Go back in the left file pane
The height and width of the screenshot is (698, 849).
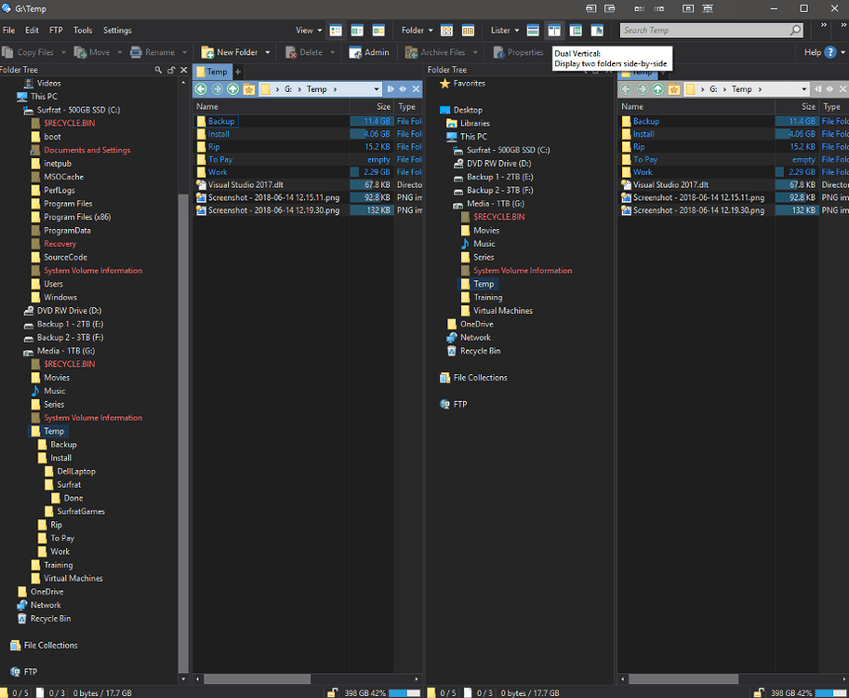[x=200, y=89]
